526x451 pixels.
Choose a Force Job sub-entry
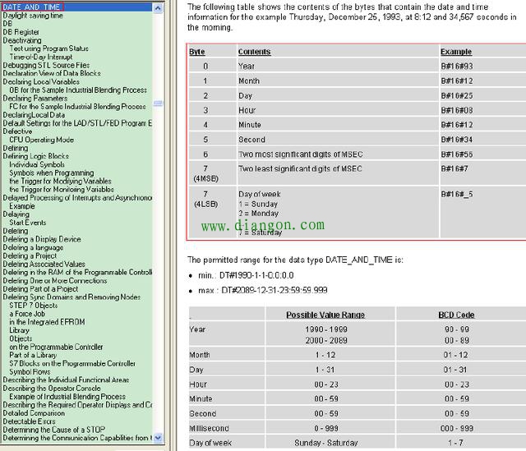pos(27,314)
